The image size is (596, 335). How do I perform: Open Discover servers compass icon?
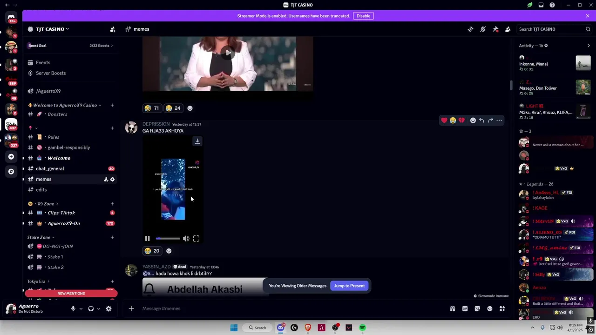pos(11,171)
